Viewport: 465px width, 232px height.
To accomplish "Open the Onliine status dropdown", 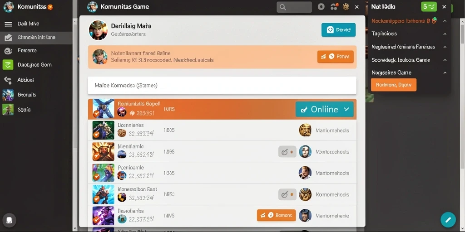I will point(324,110).
